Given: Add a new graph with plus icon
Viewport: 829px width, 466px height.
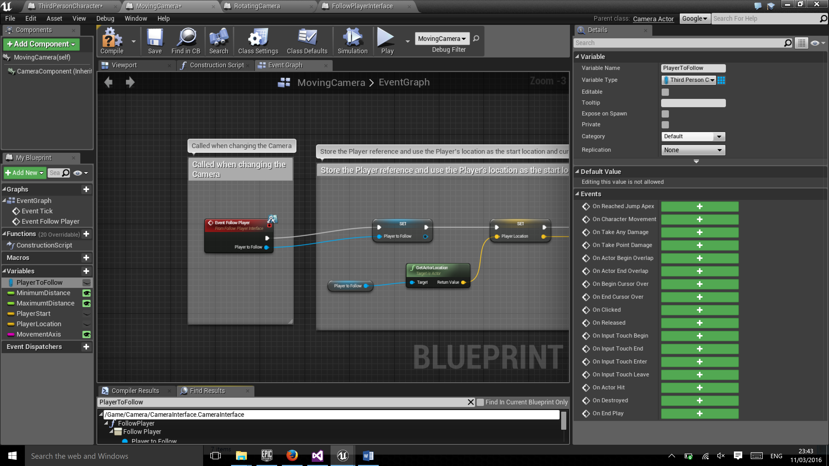Looking at the screenshot, I should [86, 190].
